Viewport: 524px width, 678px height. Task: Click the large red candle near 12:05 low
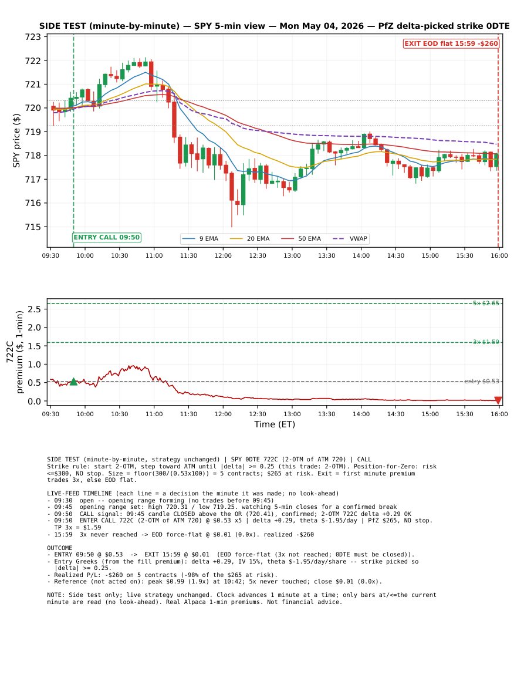(x=232, y=187)
